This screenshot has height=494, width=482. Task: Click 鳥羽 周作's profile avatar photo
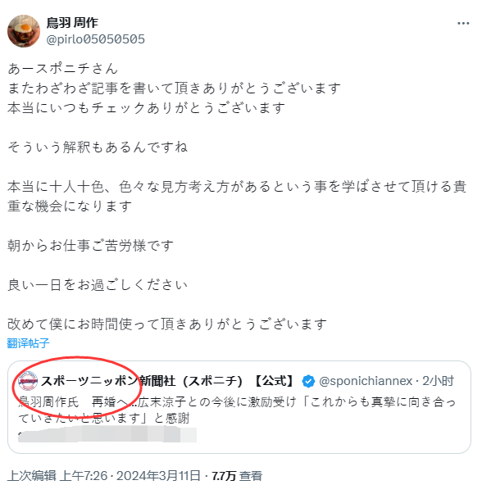click(x=24, y=31)
